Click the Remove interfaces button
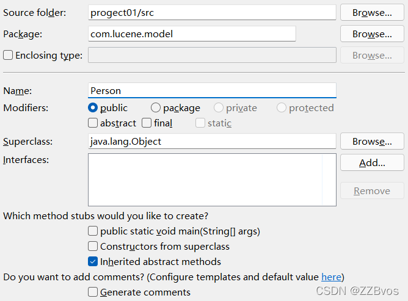Viewport: 408px width, 301px height. [371, 191]
